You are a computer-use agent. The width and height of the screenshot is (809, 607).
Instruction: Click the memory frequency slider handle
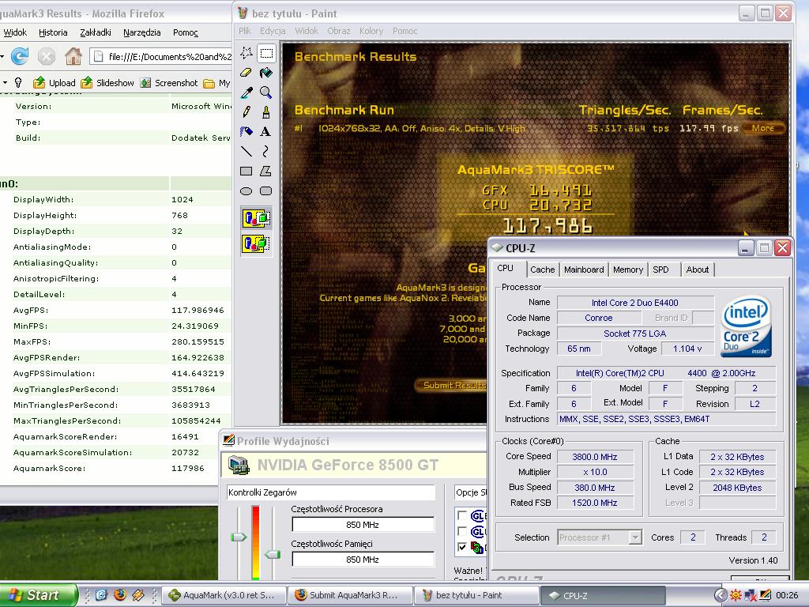[273, 554]
